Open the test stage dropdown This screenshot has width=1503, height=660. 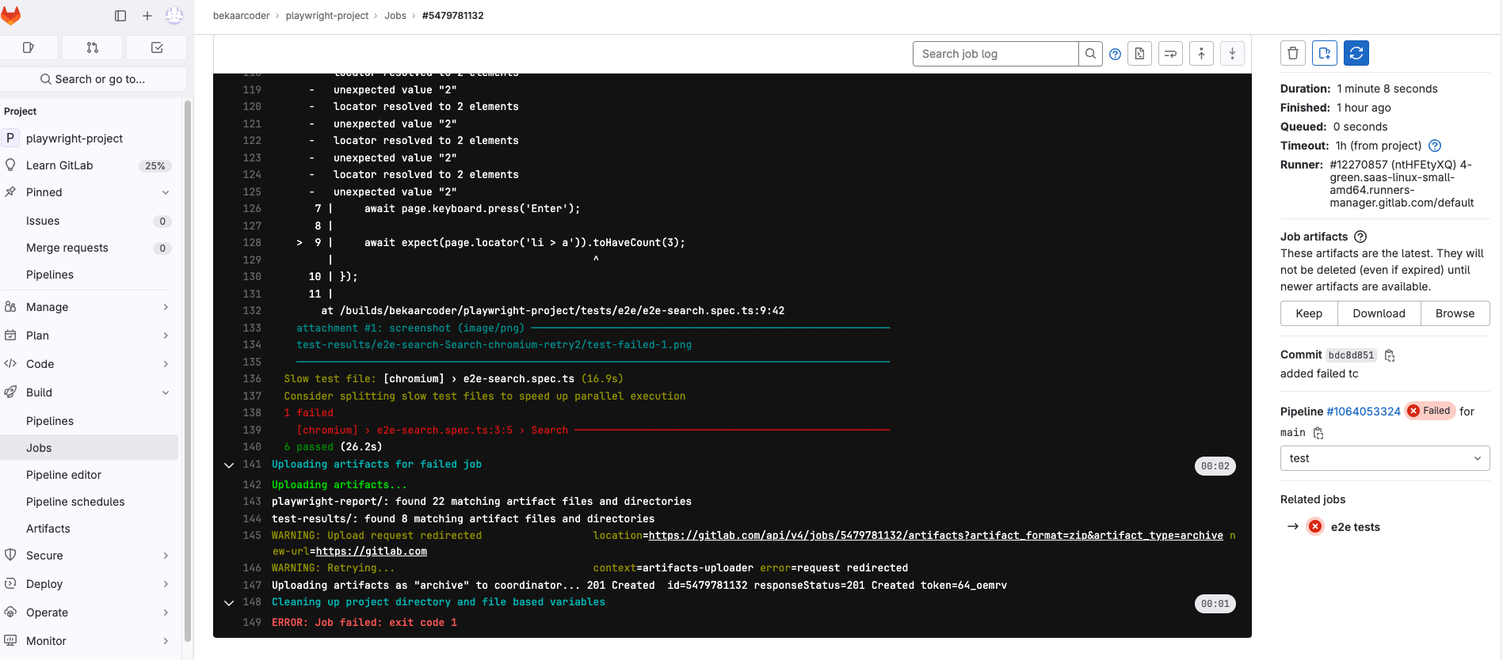[x=1385, y=458]
